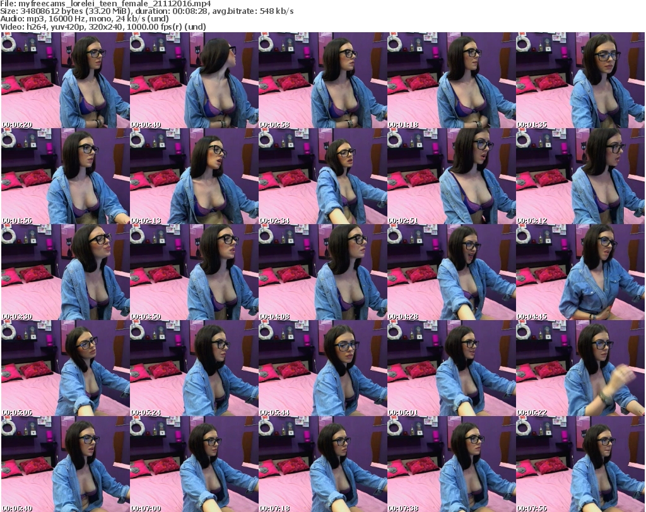
Task: Select the frame with timestamp 00:00:40
Action: click(194, 80)
